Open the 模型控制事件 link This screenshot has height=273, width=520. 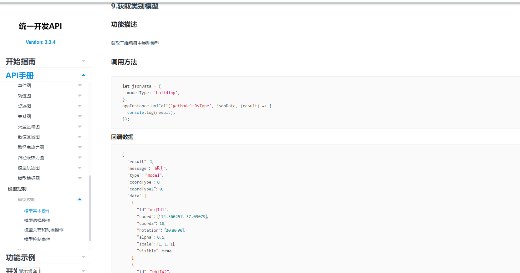pos(37,239)
